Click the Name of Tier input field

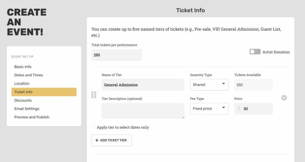143,85
